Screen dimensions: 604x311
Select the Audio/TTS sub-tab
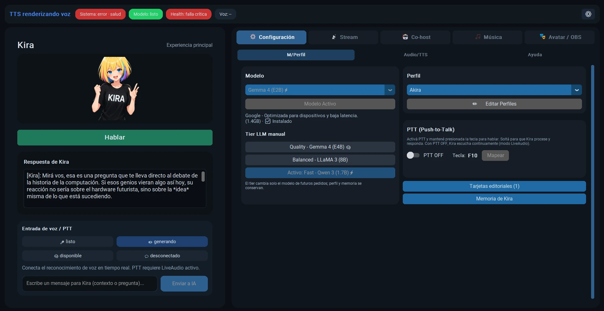point(416,55)
